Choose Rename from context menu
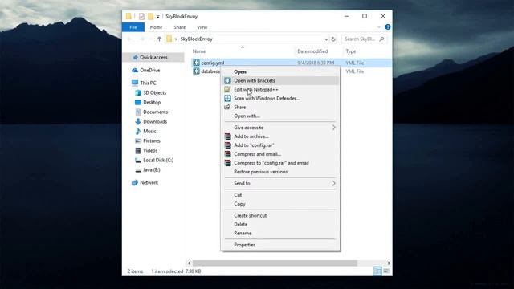The image size is (514, 289). (x=280, y=234)
